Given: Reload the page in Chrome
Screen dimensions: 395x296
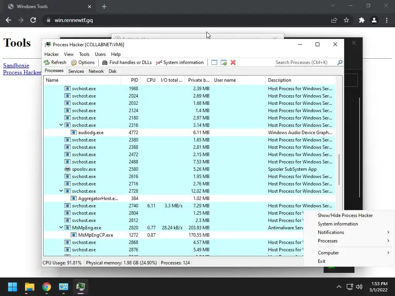Looking at the screenshot, I should click(x=33, y=20).
